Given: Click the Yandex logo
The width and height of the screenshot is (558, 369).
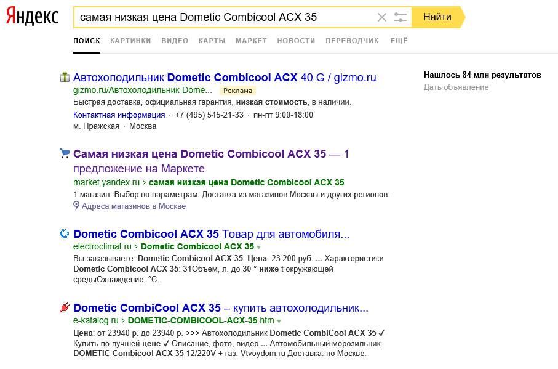Looking at the screenshot, I should [33, 17].
